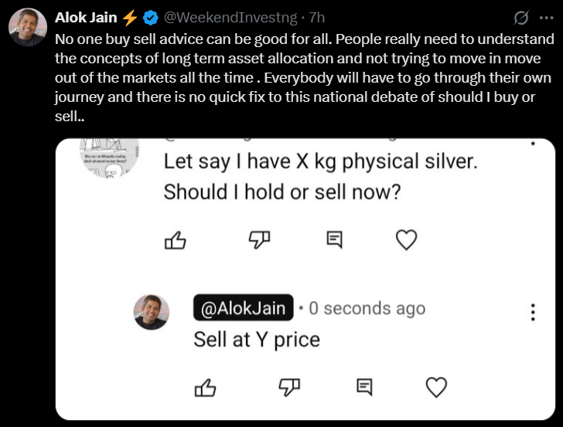The width and height of the screenshot is (563, 427).
Task: Open the 7h timestamp link
Action: point(317,18)
